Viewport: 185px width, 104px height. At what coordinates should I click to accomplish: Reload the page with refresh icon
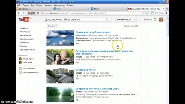(x=152, y=13)
